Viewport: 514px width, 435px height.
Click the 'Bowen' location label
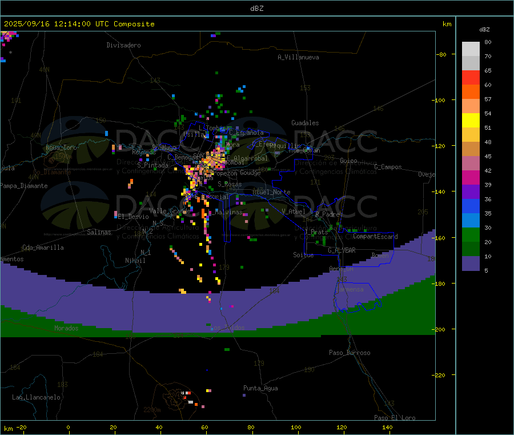point(380,255)
